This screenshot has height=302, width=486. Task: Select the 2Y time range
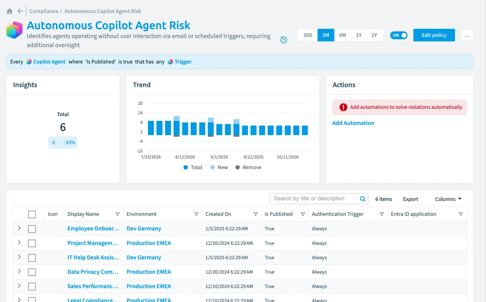pyautogui.click(x=375, y=35)
